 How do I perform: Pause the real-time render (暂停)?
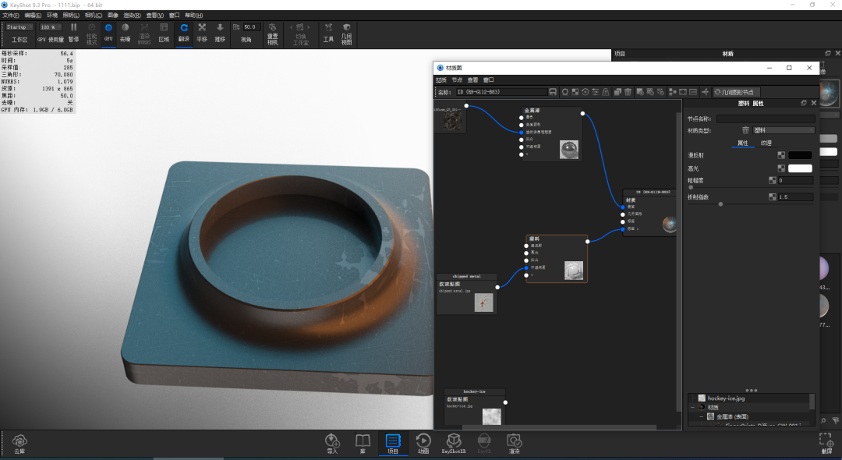pyautogui.click(x=73, y=33)
